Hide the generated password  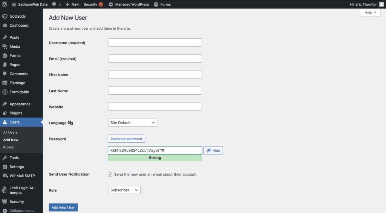213,150
